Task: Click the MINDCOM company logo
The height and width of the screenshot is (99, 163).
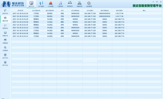Action: click(x=13, y=4)
